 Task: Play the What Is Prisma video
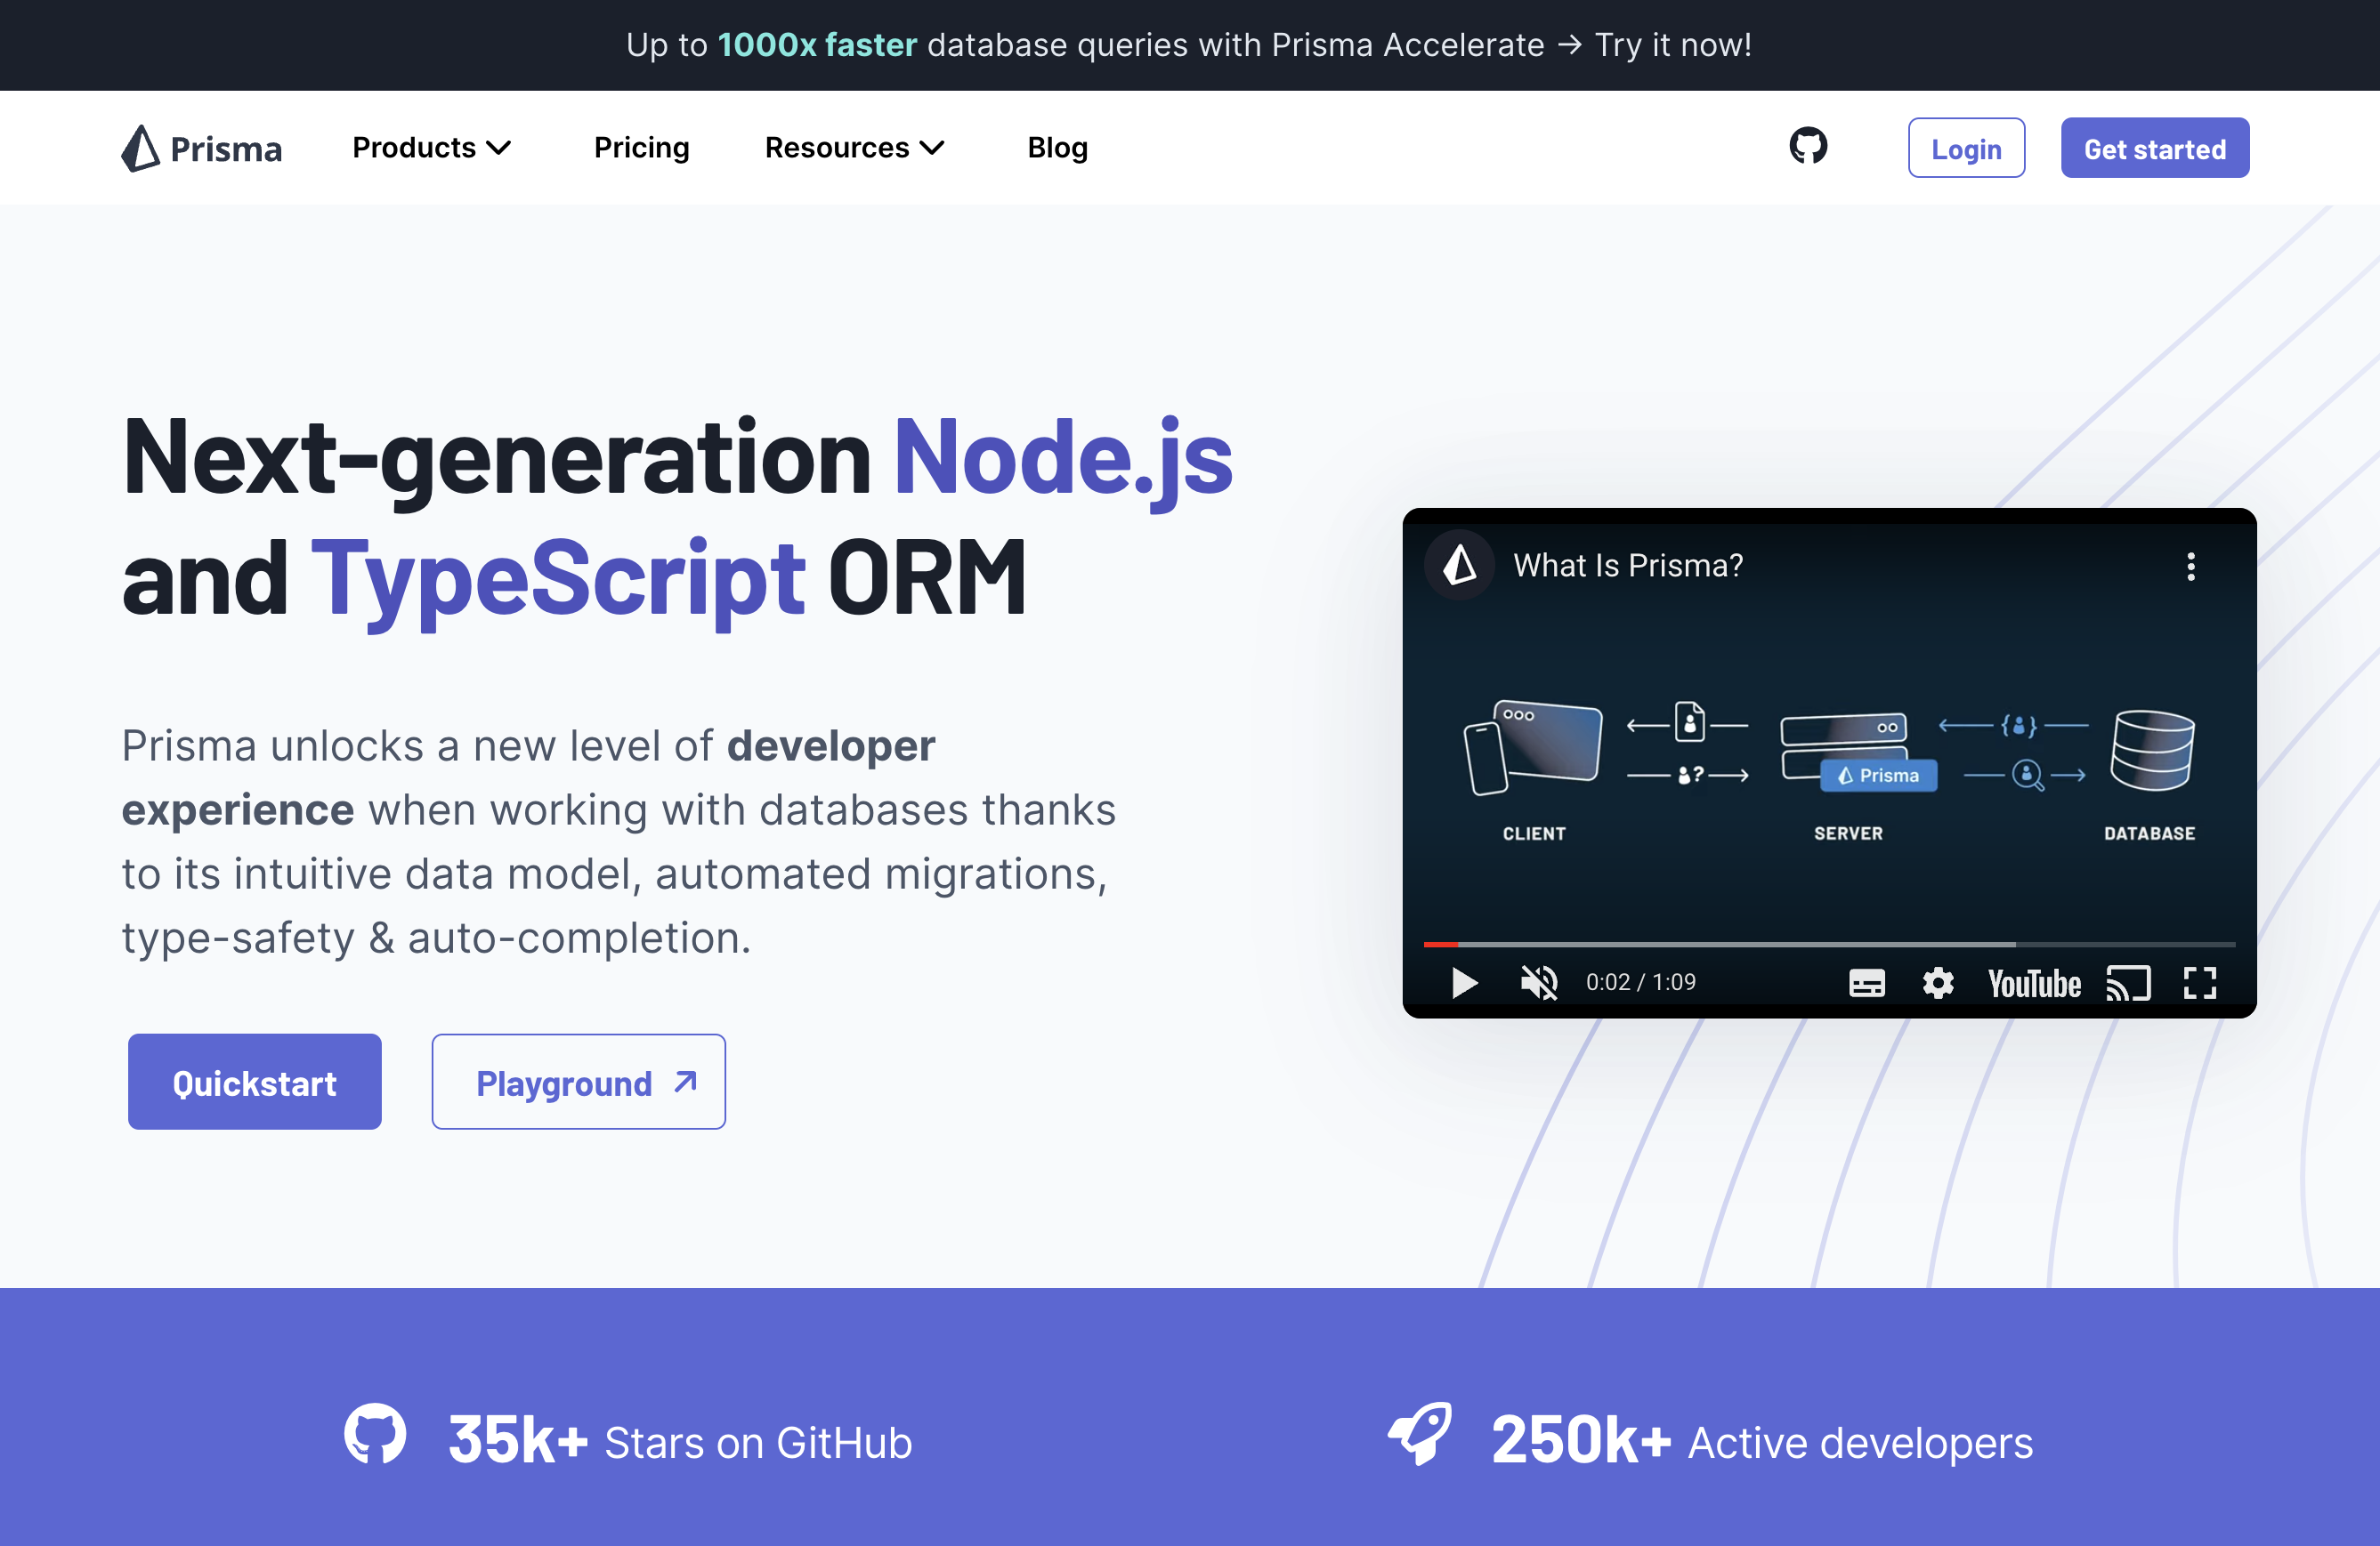tap(1464, 983)
